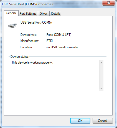Click the Location label
The height and width of the screenshot is (128, 117).
(27, 47)
